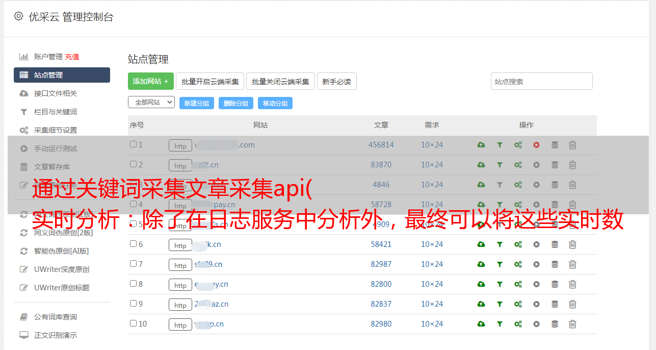Open the 全部网站 group dropdown

pos(151,102)
